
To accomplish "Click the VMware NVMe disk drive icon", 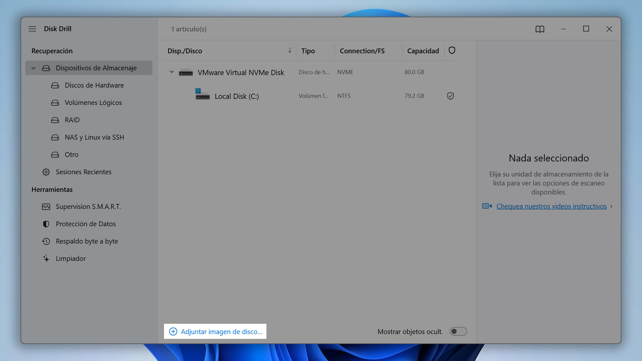I will pyautogui.click(x=186, y=73).
